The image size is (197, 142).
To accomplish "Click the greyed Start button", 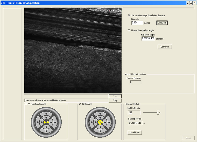I will [x=115, y=96].
